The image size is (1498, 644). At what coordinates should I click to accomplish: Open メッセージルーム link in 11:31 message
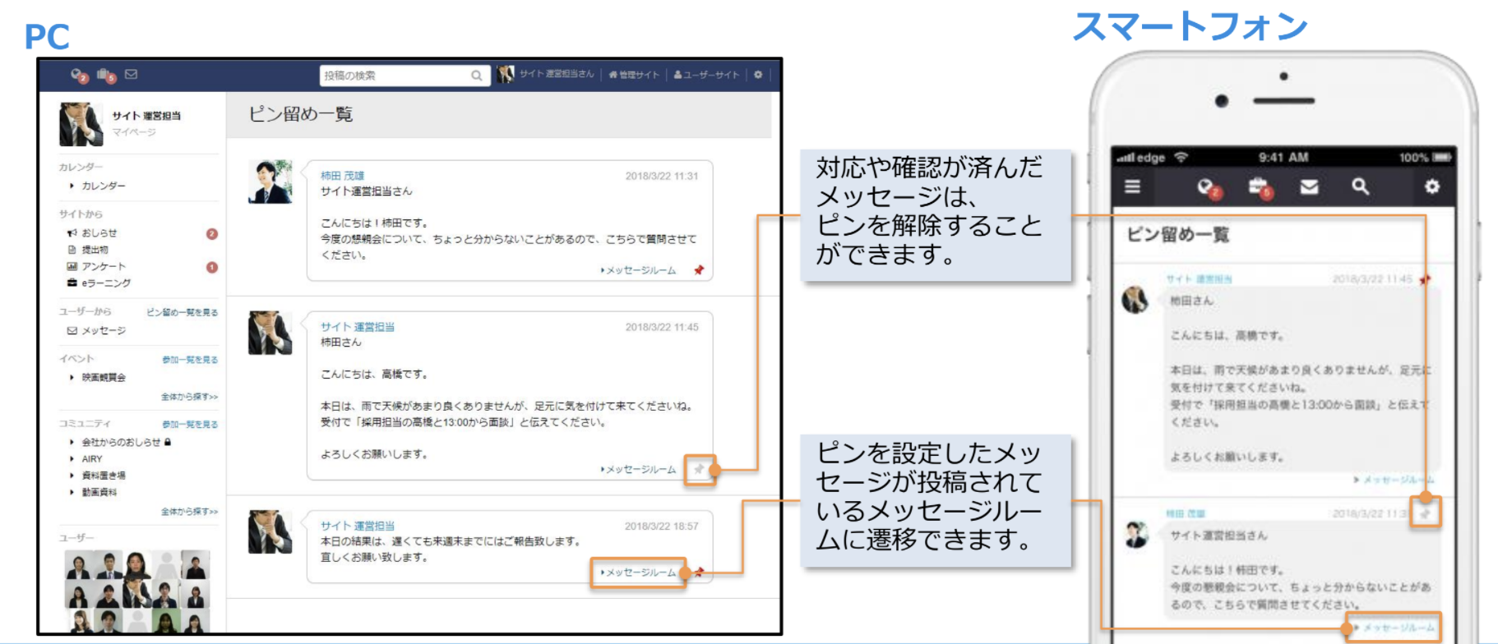(x=639, y=270)
